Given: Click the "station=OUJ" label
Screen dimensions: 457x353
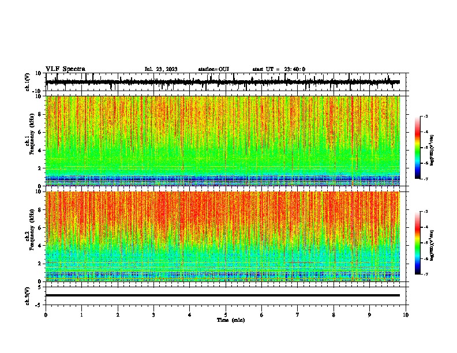Looking at the screenshot, I should click(213, 69).
